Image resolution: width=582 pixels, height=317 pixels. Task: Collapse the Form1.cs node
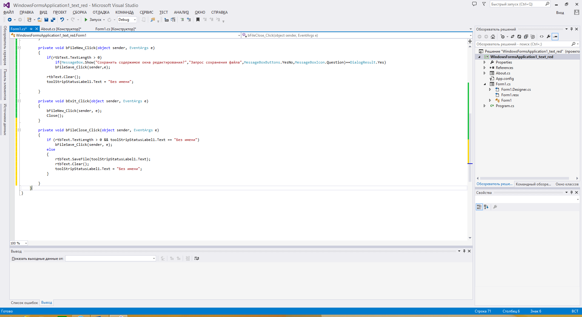(x=484, y=84)
